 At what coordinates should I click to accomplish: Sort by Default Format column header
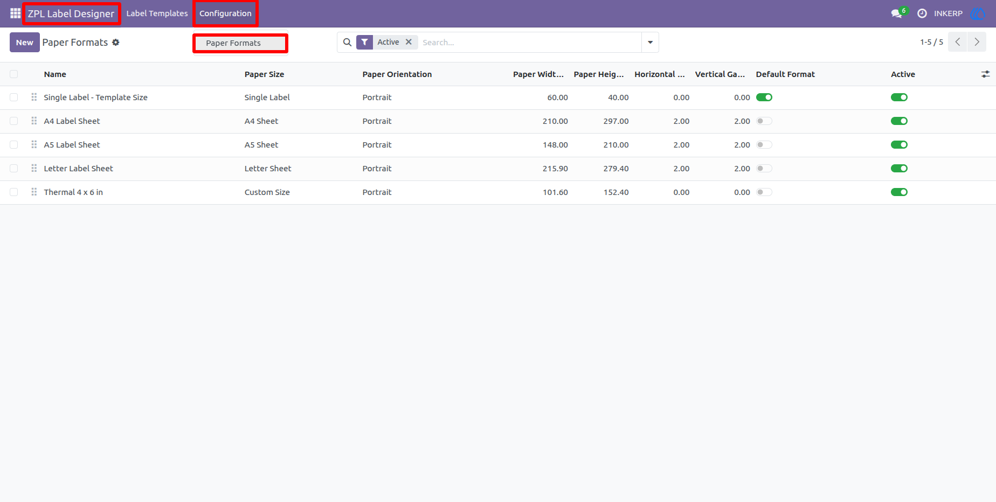click(785, 74)
